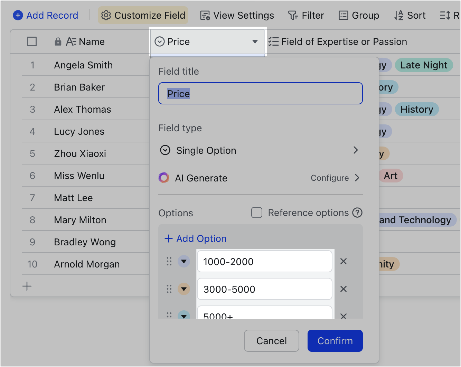Click the 3000-5000 option text field
Viewport: 461px width, 367px height.
[x=265, y=289]
